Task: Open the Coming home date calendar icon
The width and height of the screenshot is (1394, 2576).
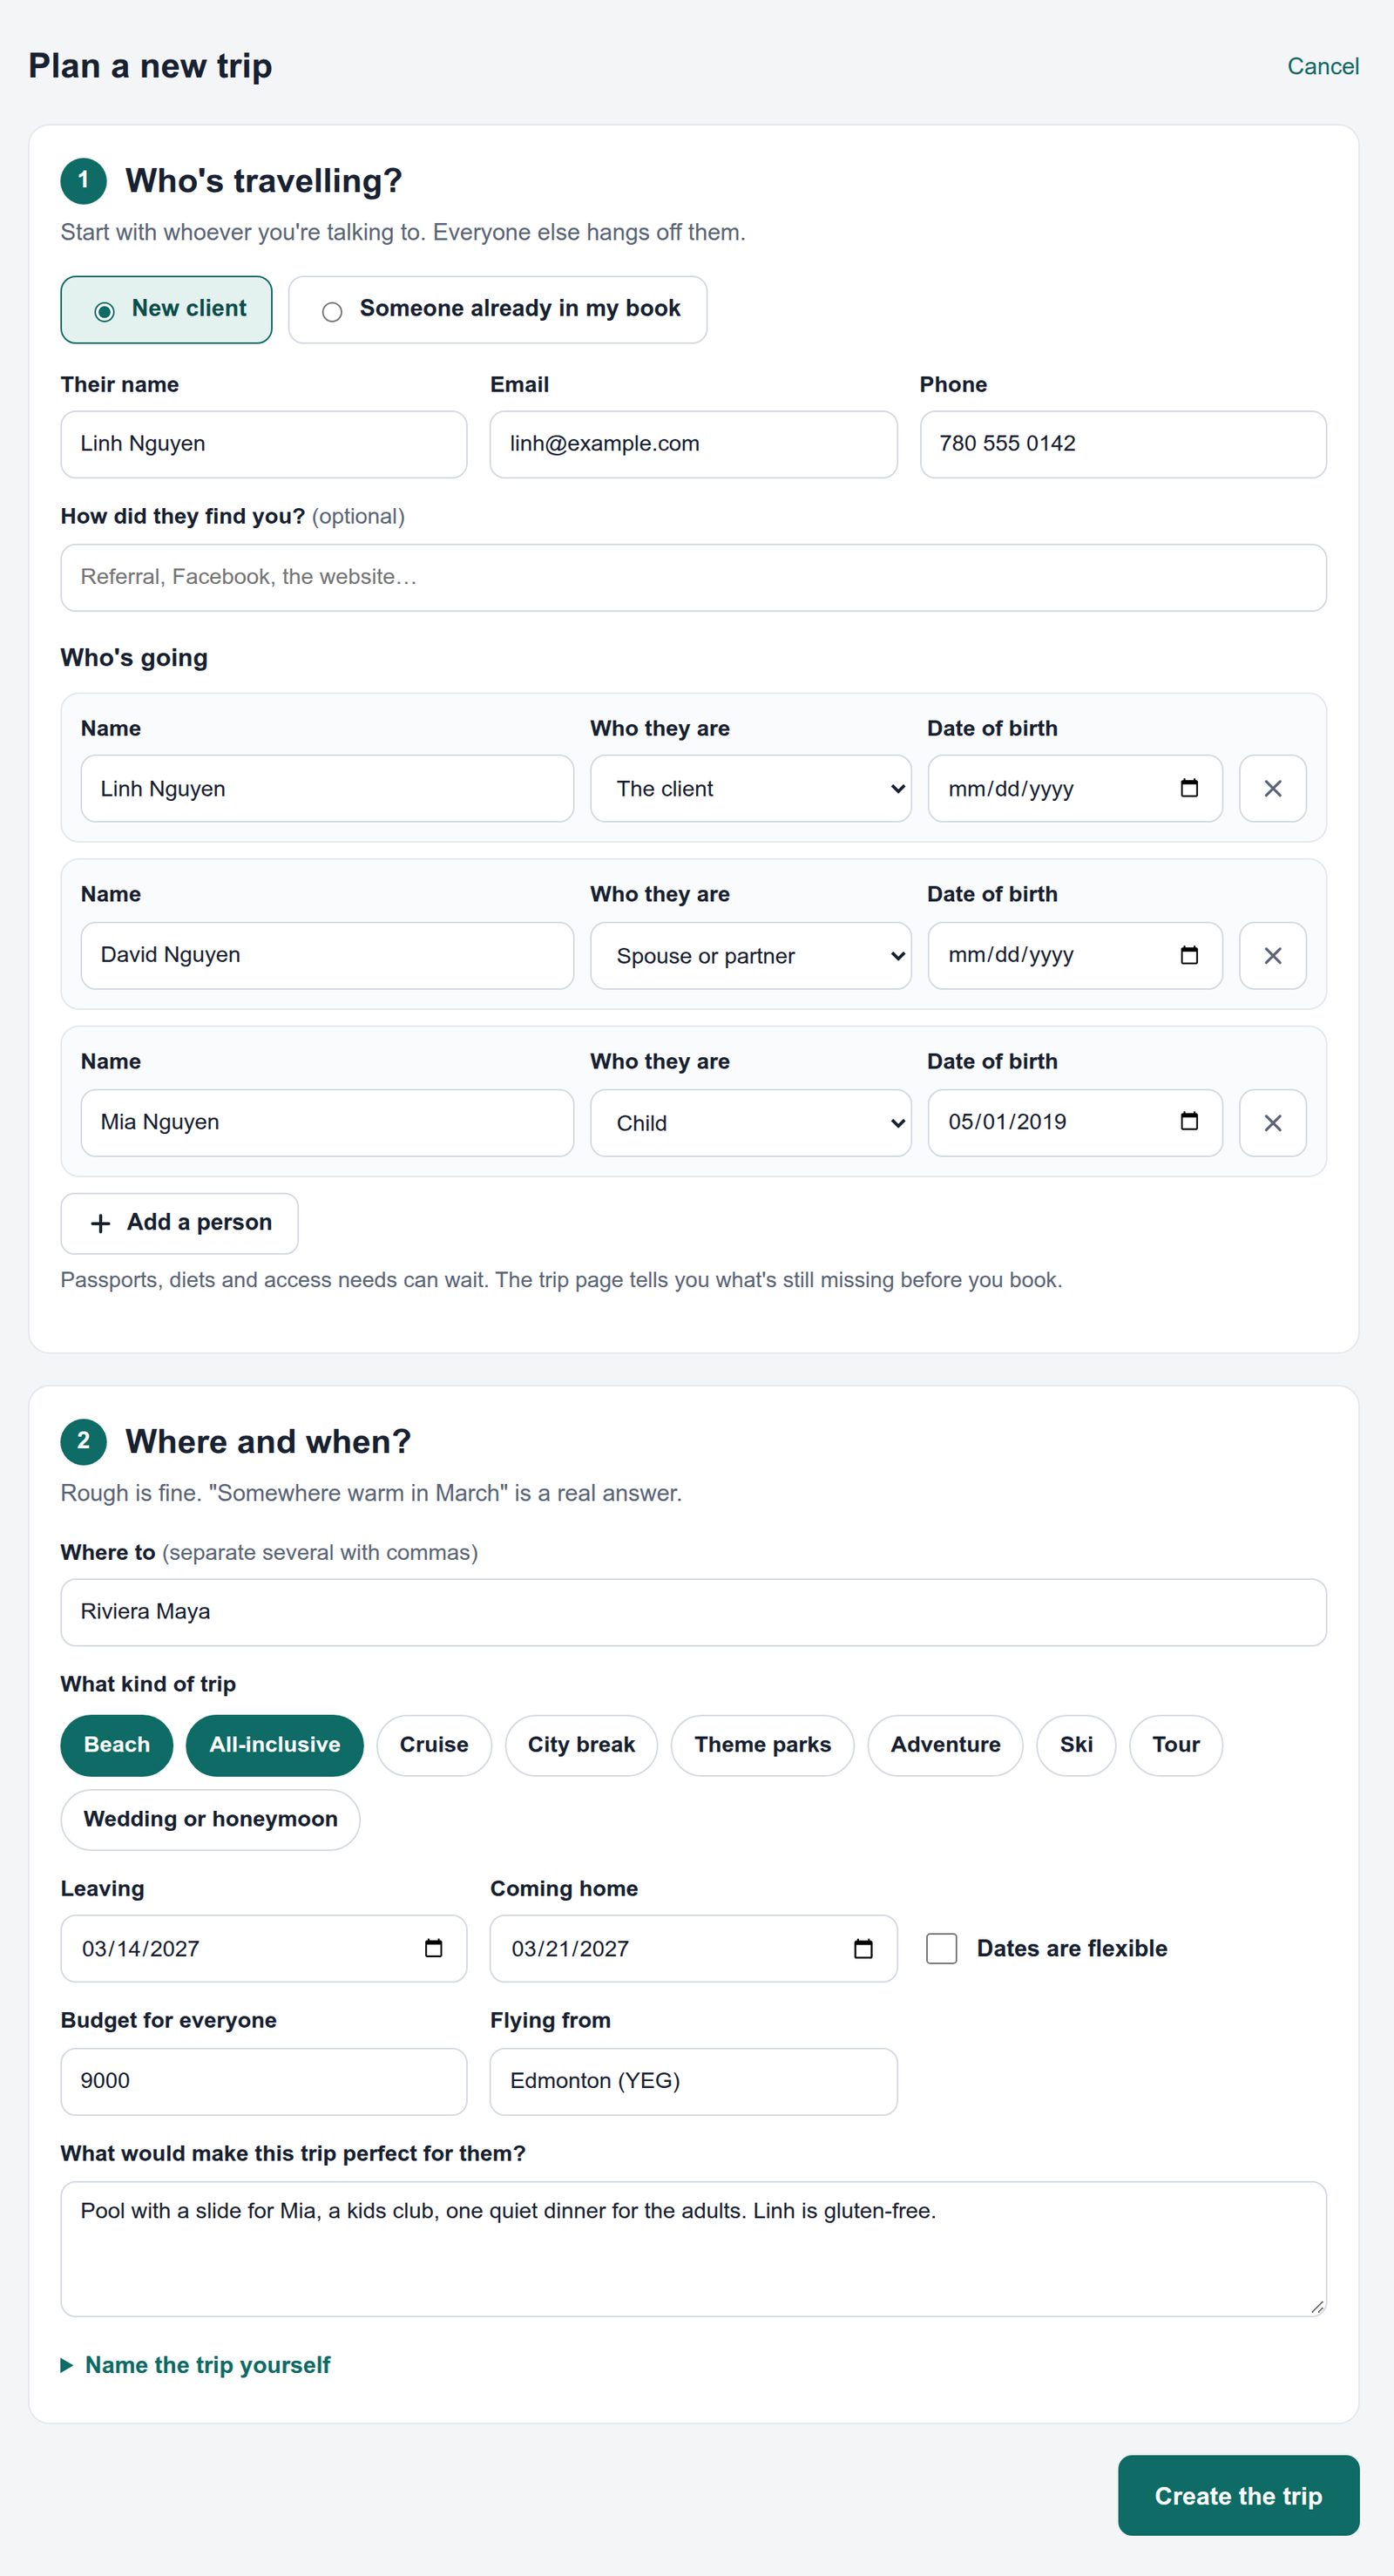Action: (x=863, y=1948)
